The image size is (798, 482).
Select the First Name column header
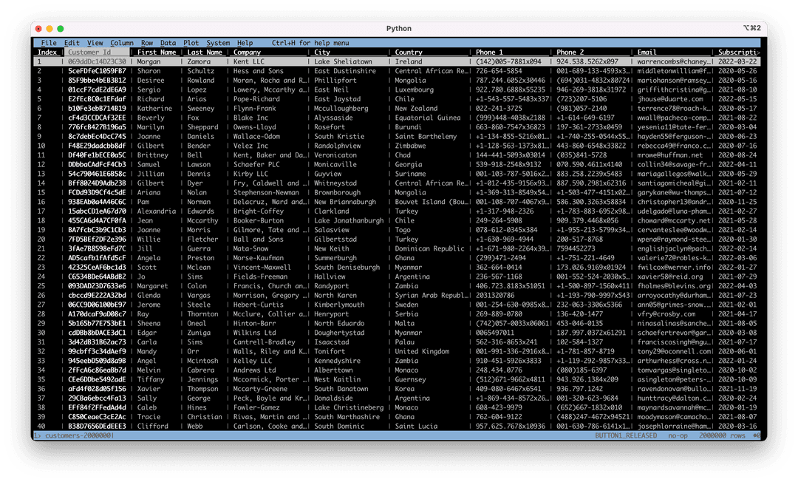[157, 52]
